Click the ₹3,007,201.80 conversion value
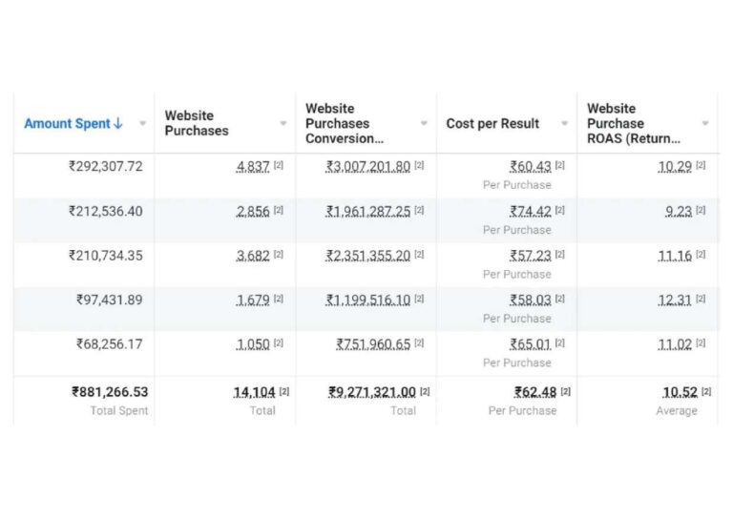The image size is (733, 518). click(x=368, y=166)
